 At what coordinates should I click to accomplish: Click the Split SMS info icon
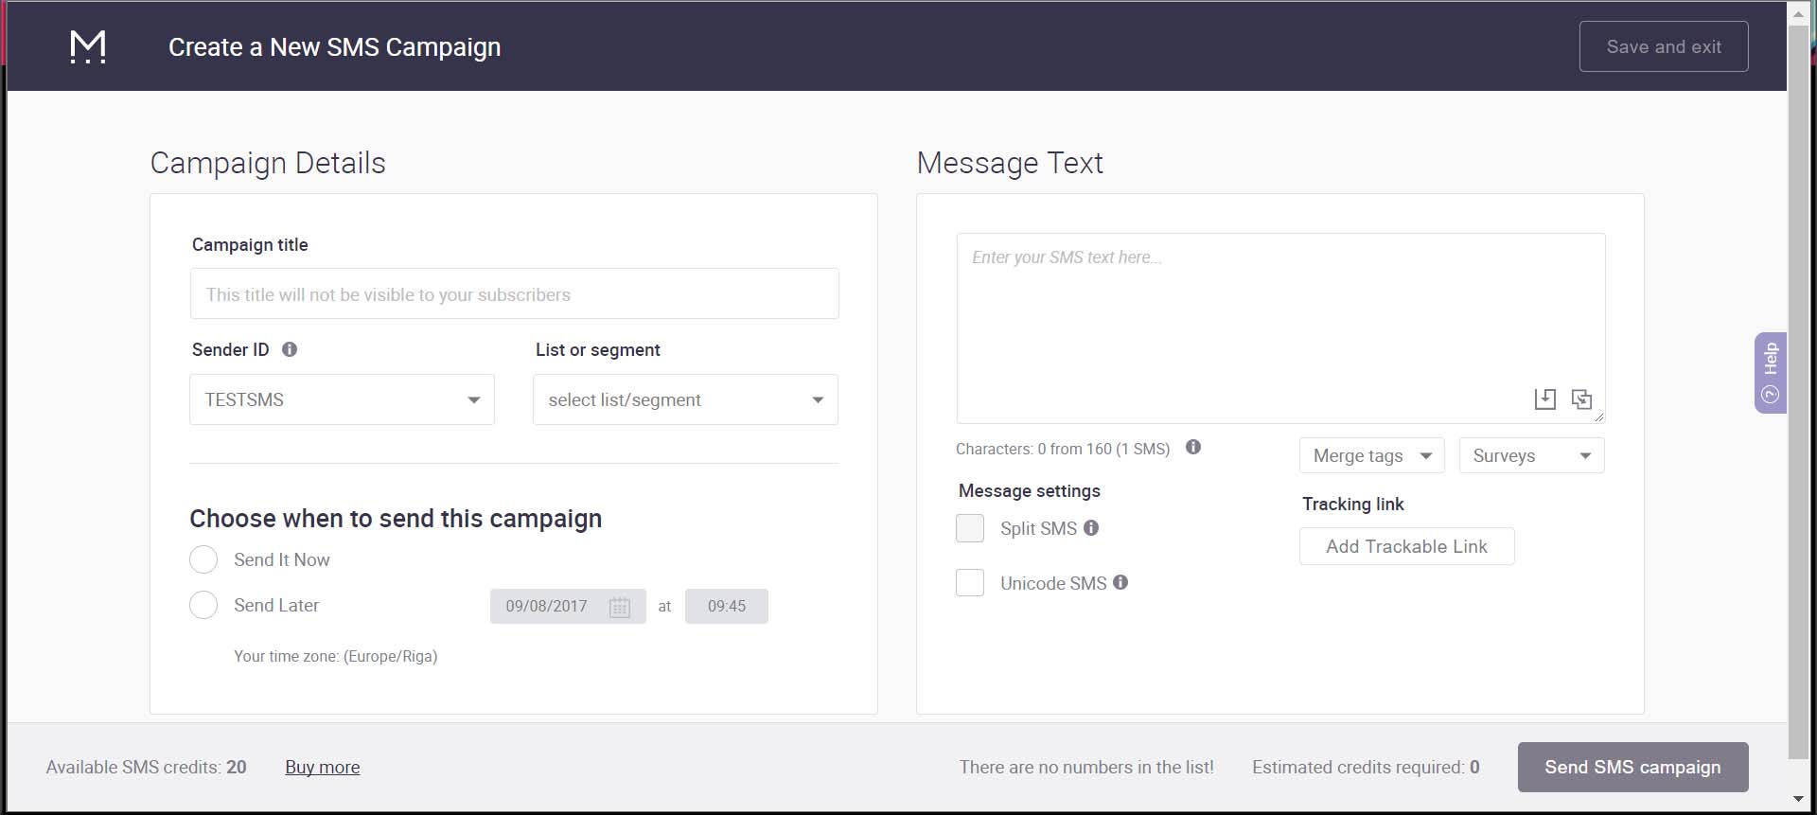tap(1091, 528)
